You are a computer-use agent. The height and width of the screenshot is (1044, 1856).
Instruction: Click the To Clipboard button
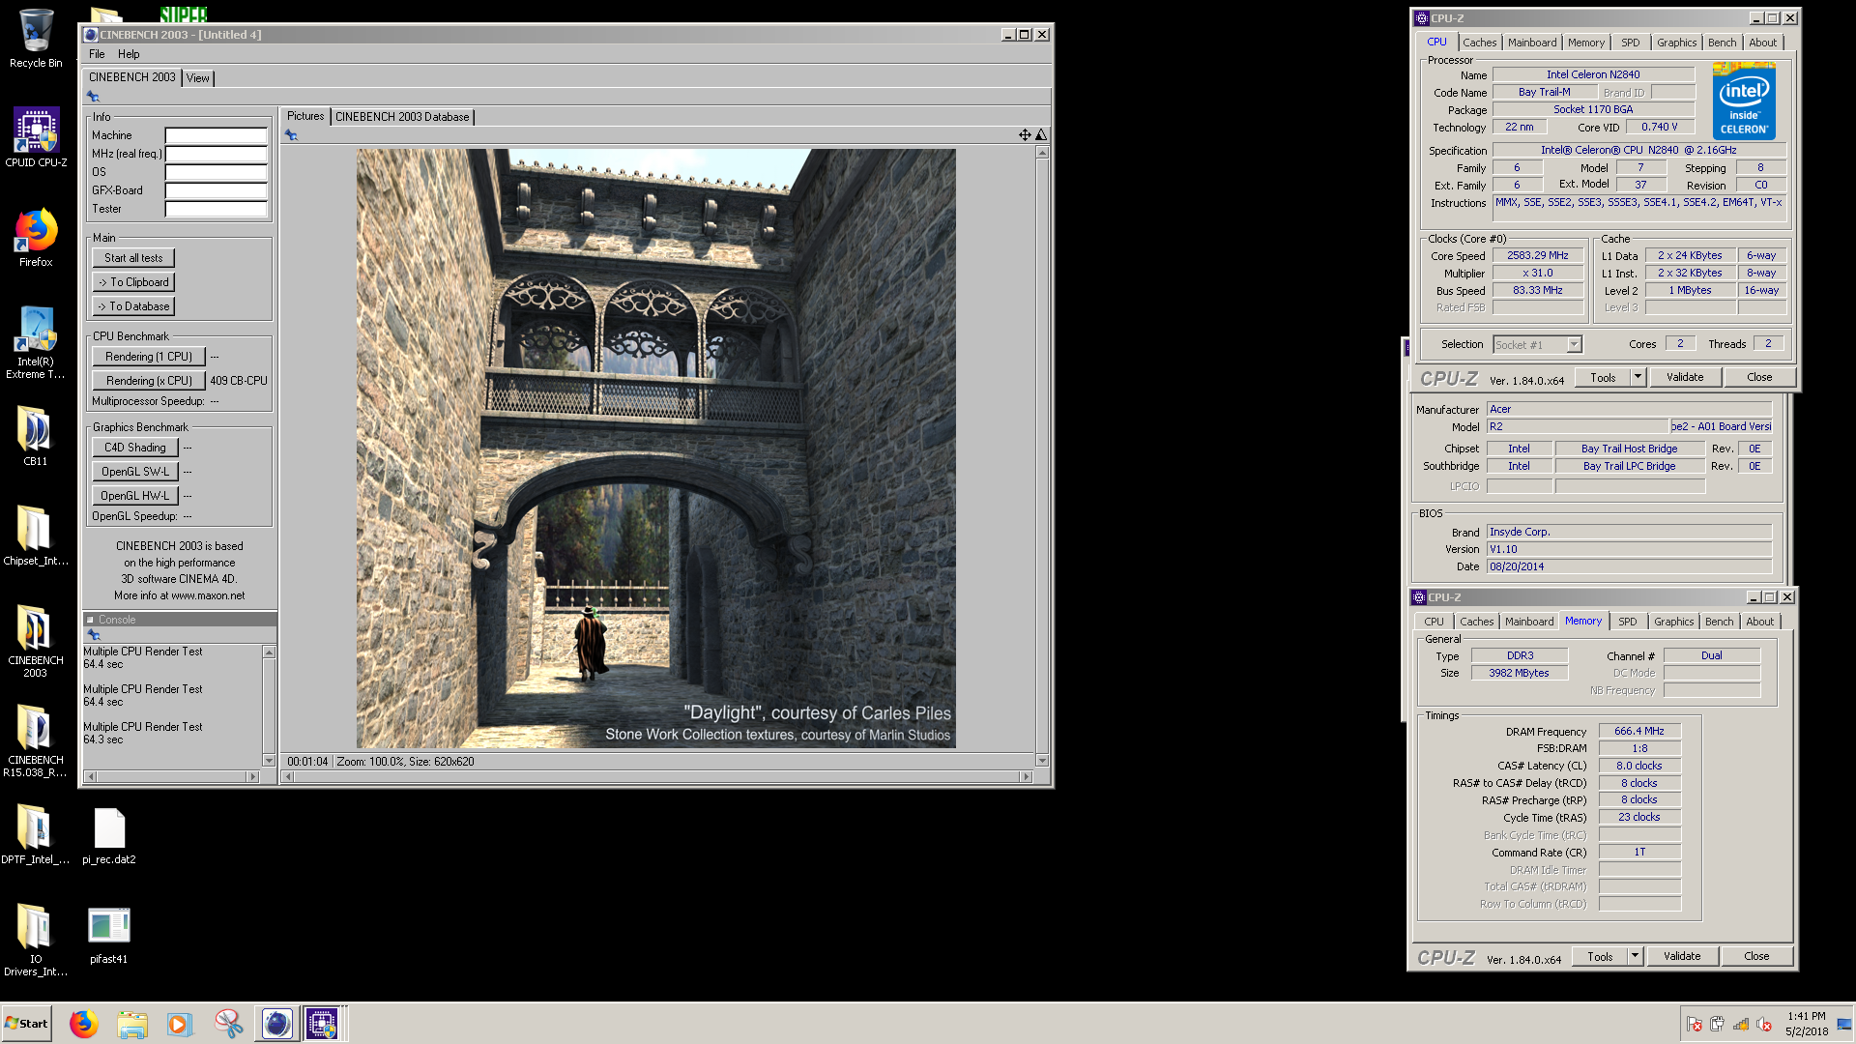133,282
